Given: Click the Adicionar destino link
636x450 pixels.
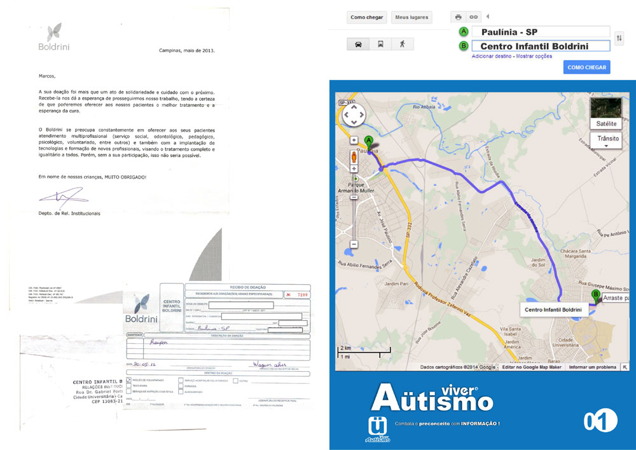Looking at the screenshot, I should coord(492,57).
